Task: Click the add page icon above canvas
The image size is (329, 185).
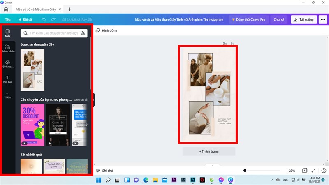Action: pyautogui.click(x=232, y=44)
